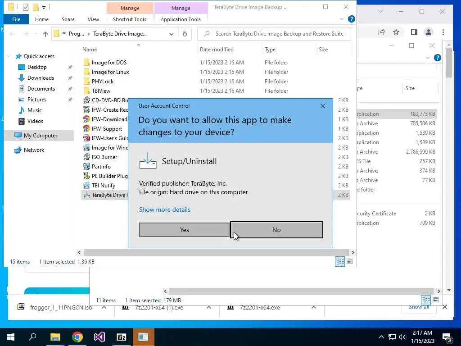Open Windows Start menu
Screen dimensions: 461x346
pos(11,337)
